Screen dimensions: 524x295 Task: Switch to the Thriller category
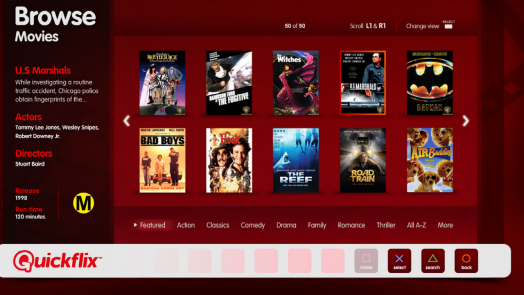[x=386, y=225]
